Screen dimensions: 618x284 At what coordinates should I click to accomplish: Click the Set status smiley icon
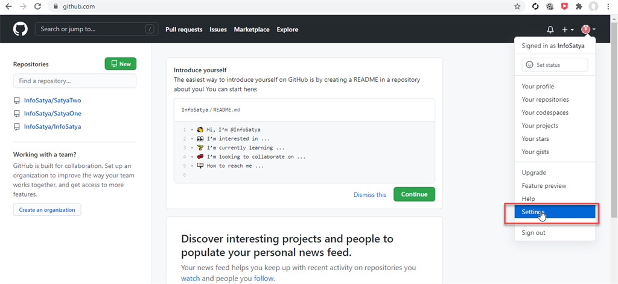click(529, 64)
